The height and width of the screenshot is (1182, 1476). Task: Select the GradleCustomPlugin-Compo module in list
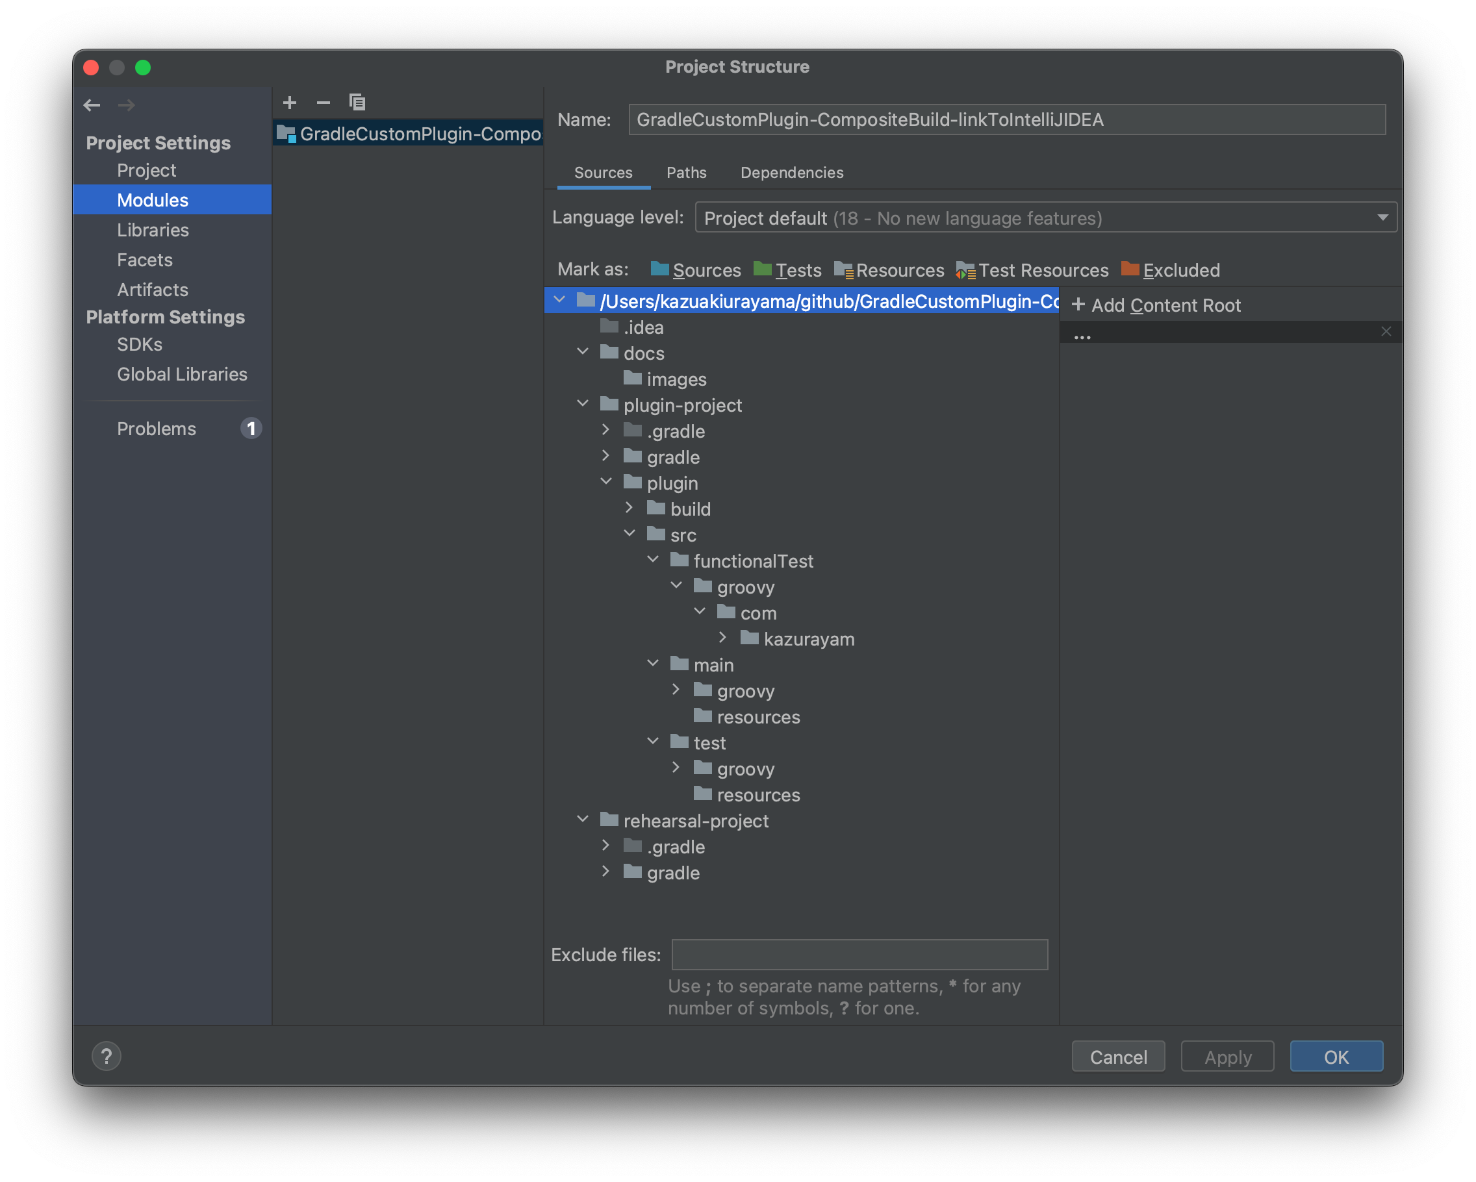[x=409, y=134]
